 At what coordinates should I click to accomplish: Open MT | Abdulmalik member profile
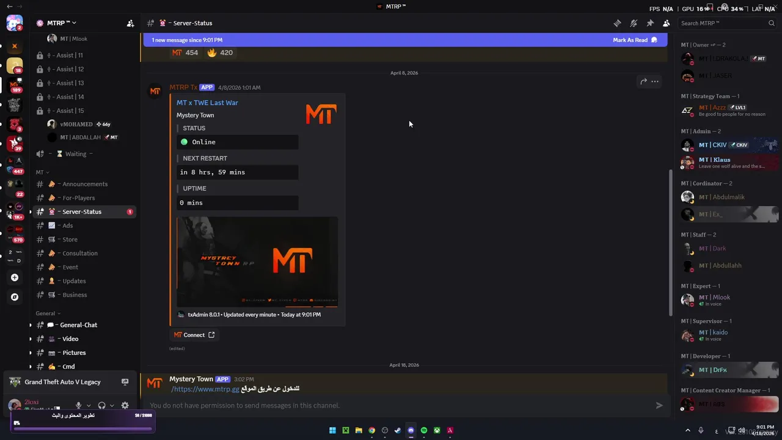coord(729,197)
